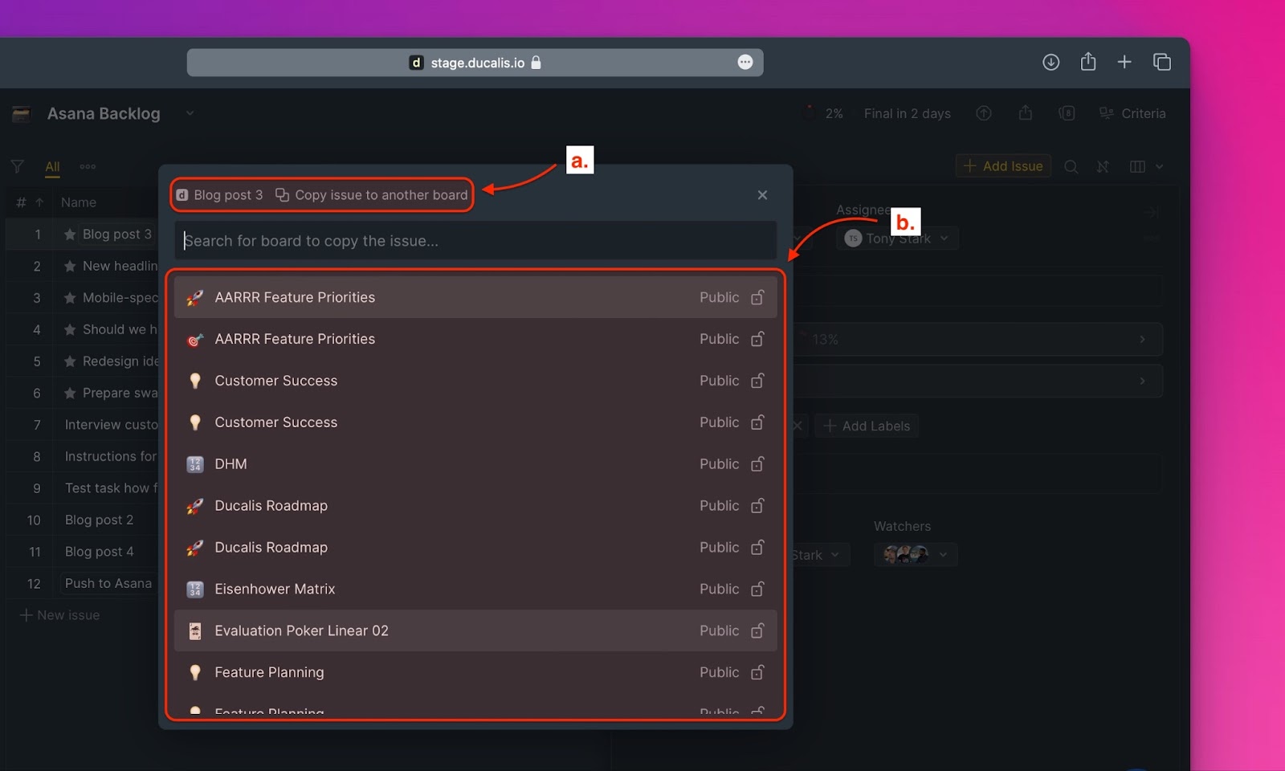The width and height of the screenshot is (1285, 771).
Task: Open the Push to Asana issue
Action: point(108,583)
